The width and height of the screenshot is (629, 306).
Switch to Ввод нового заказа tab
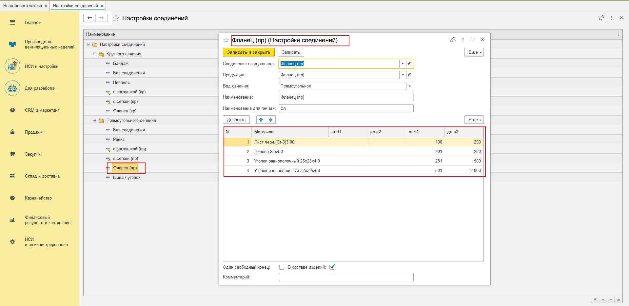[22, 6]
